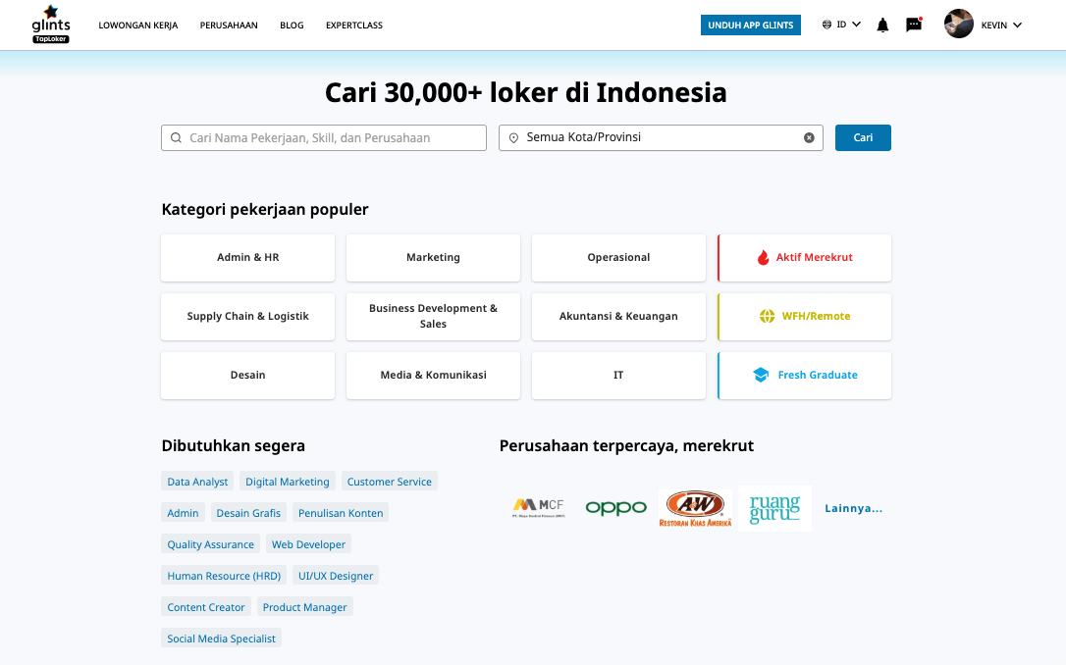1066x665 pixels.
Task: Click the Aktif Merekrut category with fire icon
Action: [x=805, y=258]
